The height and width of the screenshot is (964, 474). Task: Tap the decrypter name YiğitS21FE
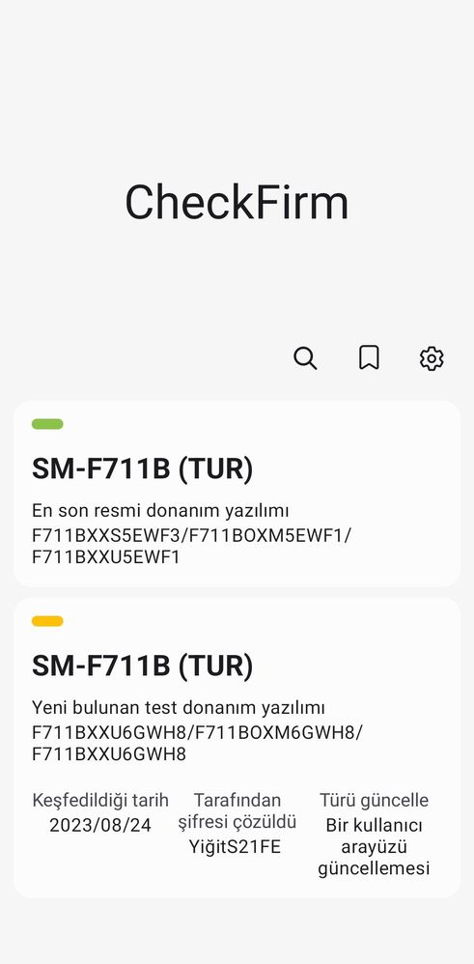(235, 846)
